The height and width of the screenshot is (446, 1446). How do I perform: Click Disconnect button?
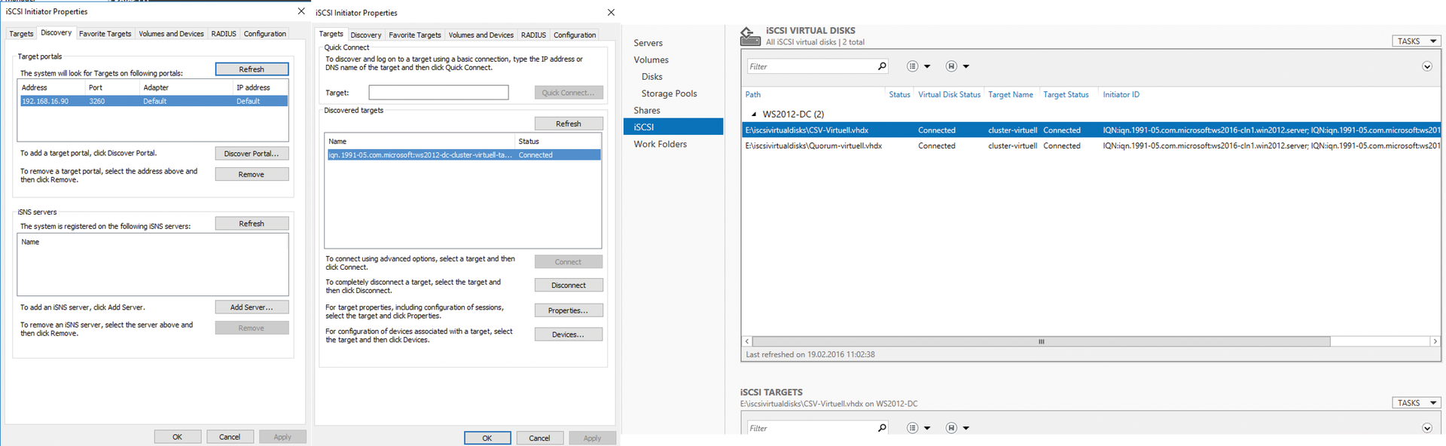pos(569,286)
